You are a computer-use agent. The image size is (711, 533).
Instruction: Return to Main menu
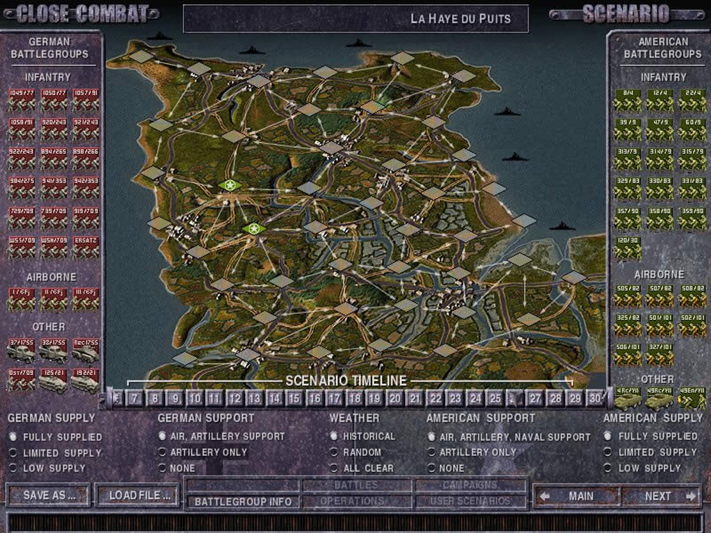coord(576,496)
